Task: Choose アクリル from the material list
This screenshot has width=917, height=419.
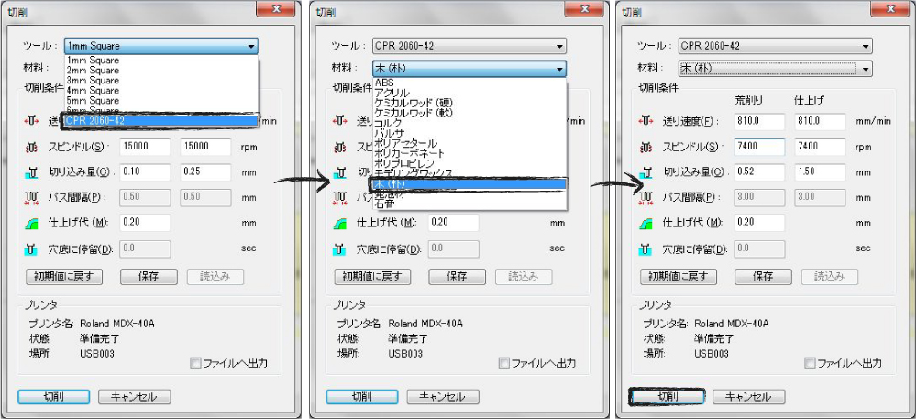Action: (392, 93)
